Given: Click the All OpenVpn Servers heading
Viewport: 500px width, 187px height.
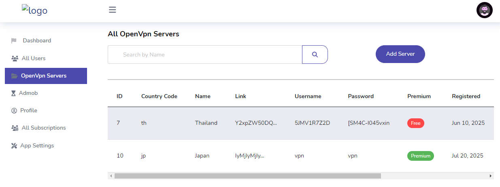Looking at the screenshot, I should [143, 34].
